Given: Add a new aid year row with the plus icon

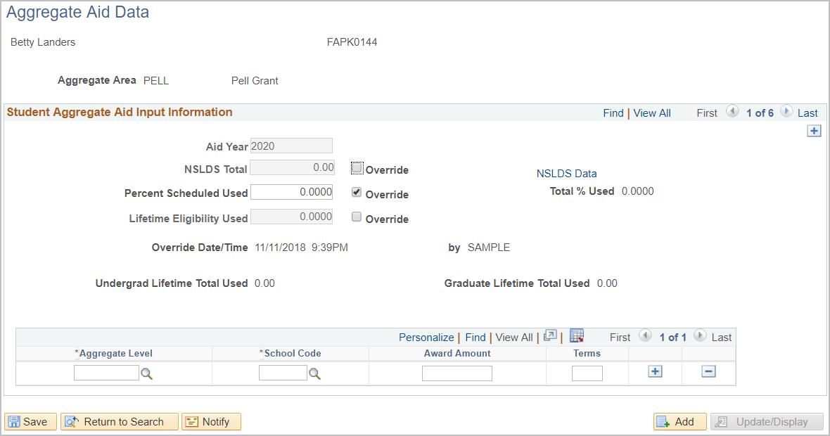Looking at the screenshot, I should 814,131.
